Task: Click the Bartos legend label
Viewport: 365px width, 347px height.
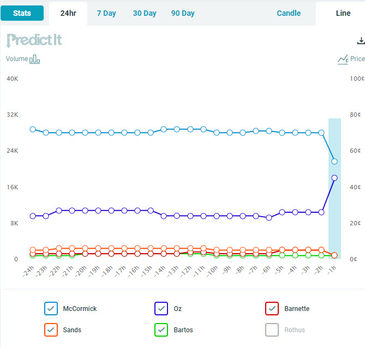Action: point(183,330)
